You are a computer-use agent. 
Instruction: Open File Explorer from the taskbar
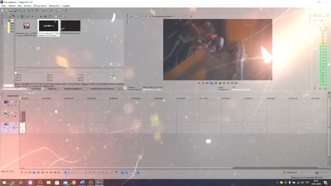pos(49,182)
